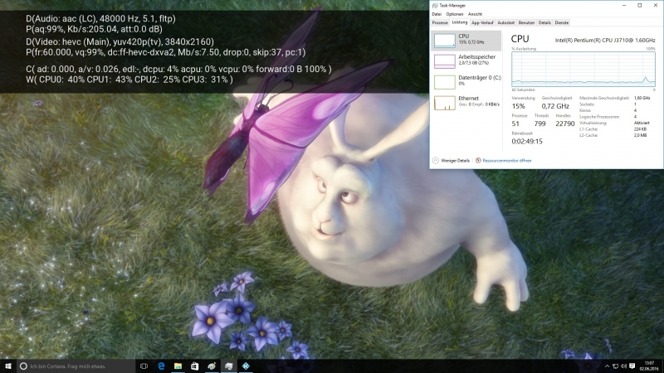Viewport: 664px width, 373px height.
Task: Open the Windows Store taskbar icon
Action: 195,366
